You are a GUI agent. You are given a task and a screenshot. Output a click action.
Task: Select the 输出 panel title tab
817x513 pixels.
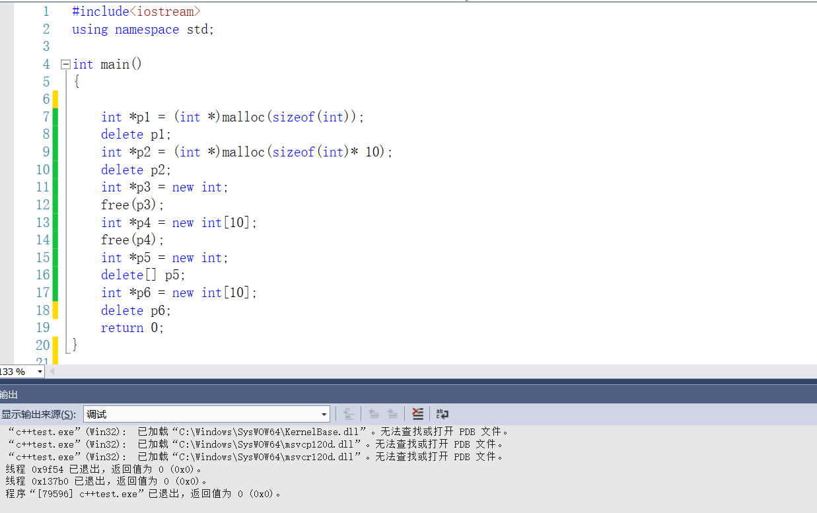9,394
